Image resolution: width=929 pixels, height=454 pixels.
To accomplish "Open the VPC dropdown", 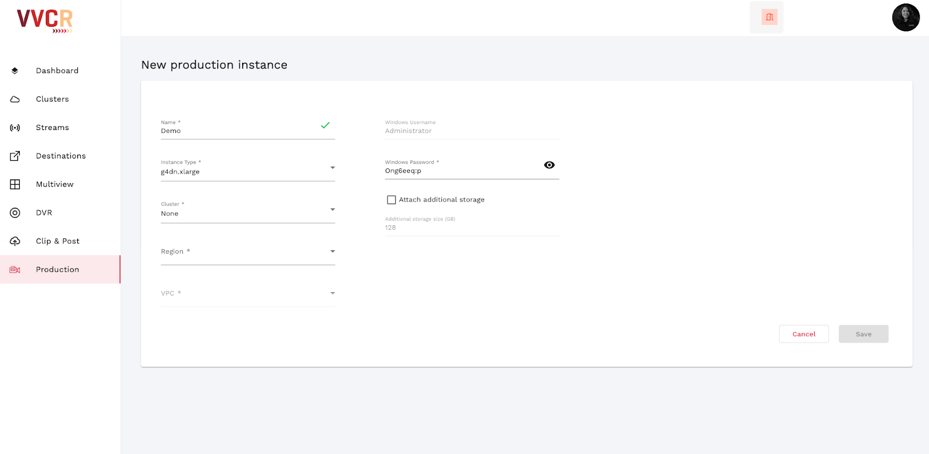I will pos(248,294).
